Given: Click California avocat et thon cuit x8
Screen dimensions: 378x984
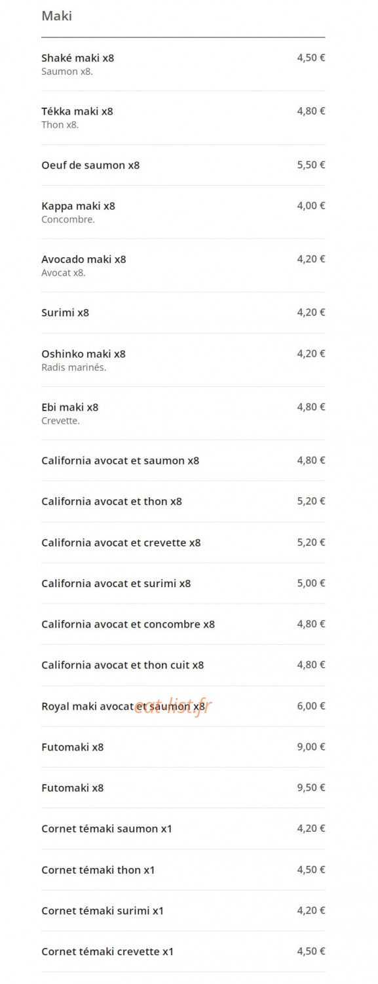Looking at the screenshot, I should tap(183, 665).
